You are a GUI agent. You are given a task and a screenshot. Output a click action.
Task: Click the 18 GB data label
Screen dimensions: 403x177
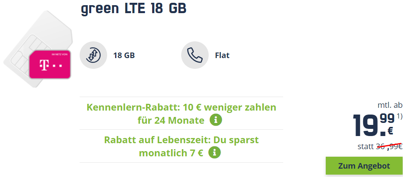(124, 55)
